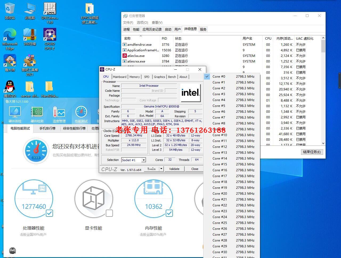This screenshot has width=341, height=258.
Task: Open 温度管理 in the 鲁大师 toolbar
Action: coord(59,115)
